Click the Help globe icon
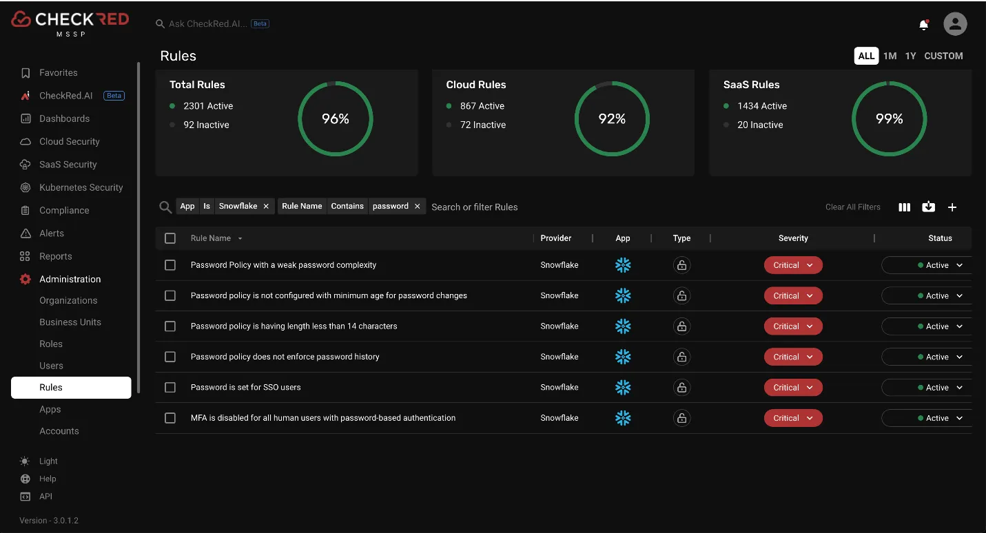The image size is (986, 533). [25, 479]
